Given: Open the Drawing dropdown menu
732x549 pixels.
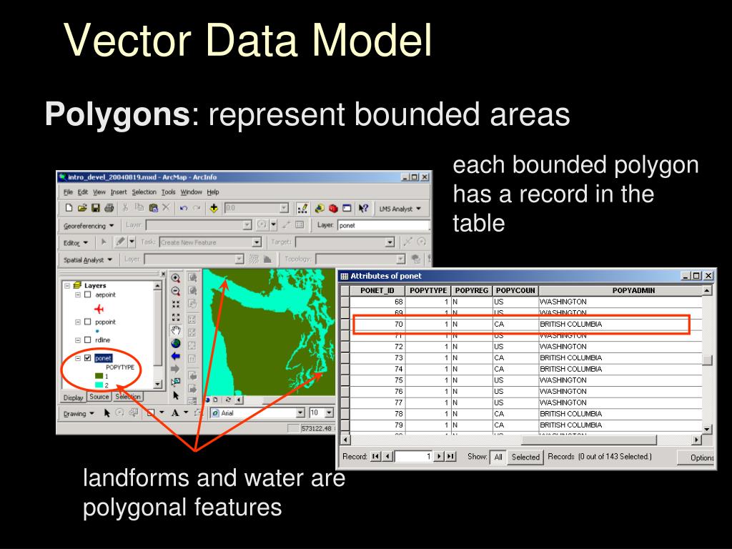Looking at the screenshot, I should [x=79, y=414].
